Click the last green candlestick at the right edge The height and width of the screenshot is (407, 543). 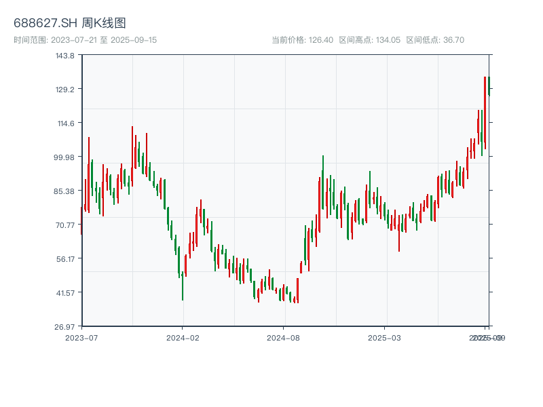(x=489, y=86)
